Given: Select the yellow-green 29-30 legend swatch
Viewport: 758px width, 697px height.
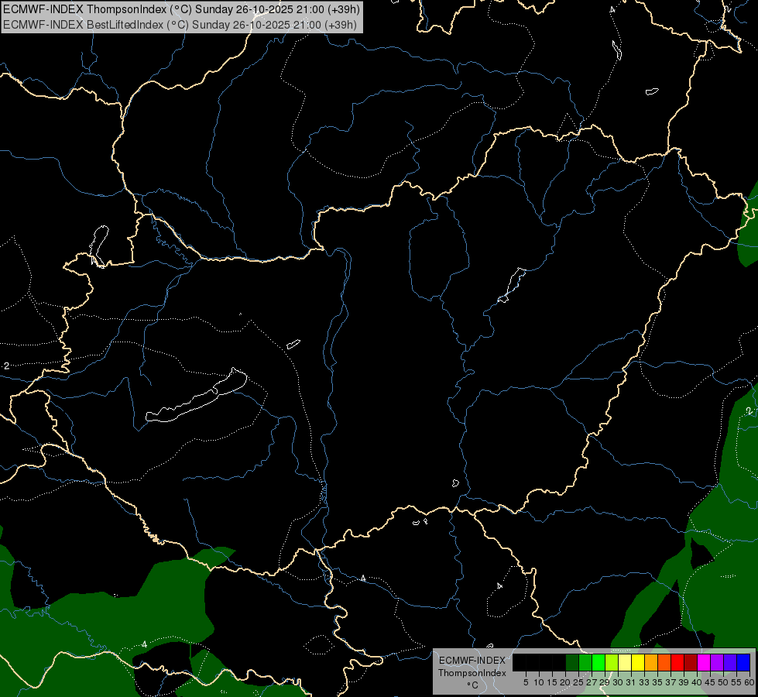Looking at the screenshot, I should (x=612, y=662).
